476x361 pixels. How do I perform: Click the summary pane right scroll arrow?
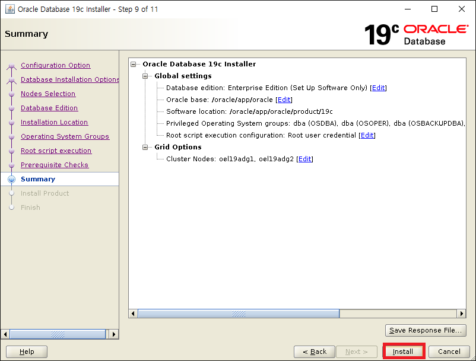[461, 314]
